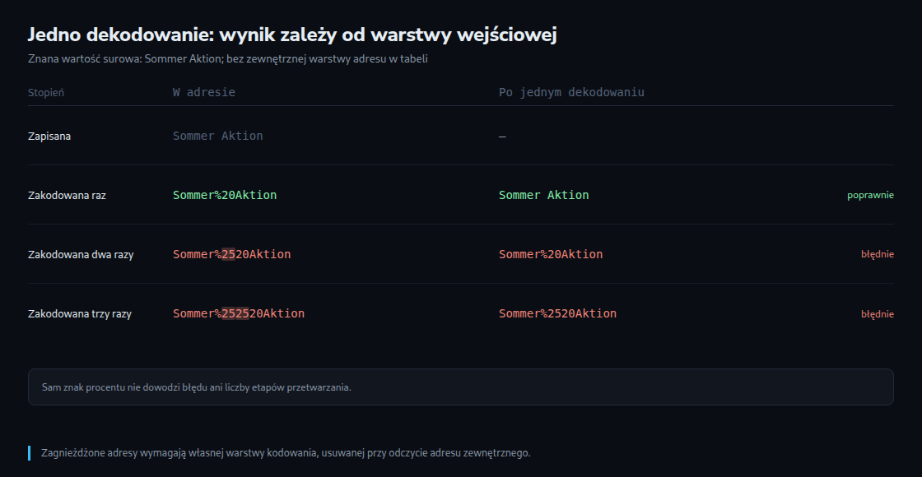This screenshot has width=922, height=477.
Task: Click the note box 'Sam znak procentu nie dowodzi błędu'
Action: click(461, 387)
